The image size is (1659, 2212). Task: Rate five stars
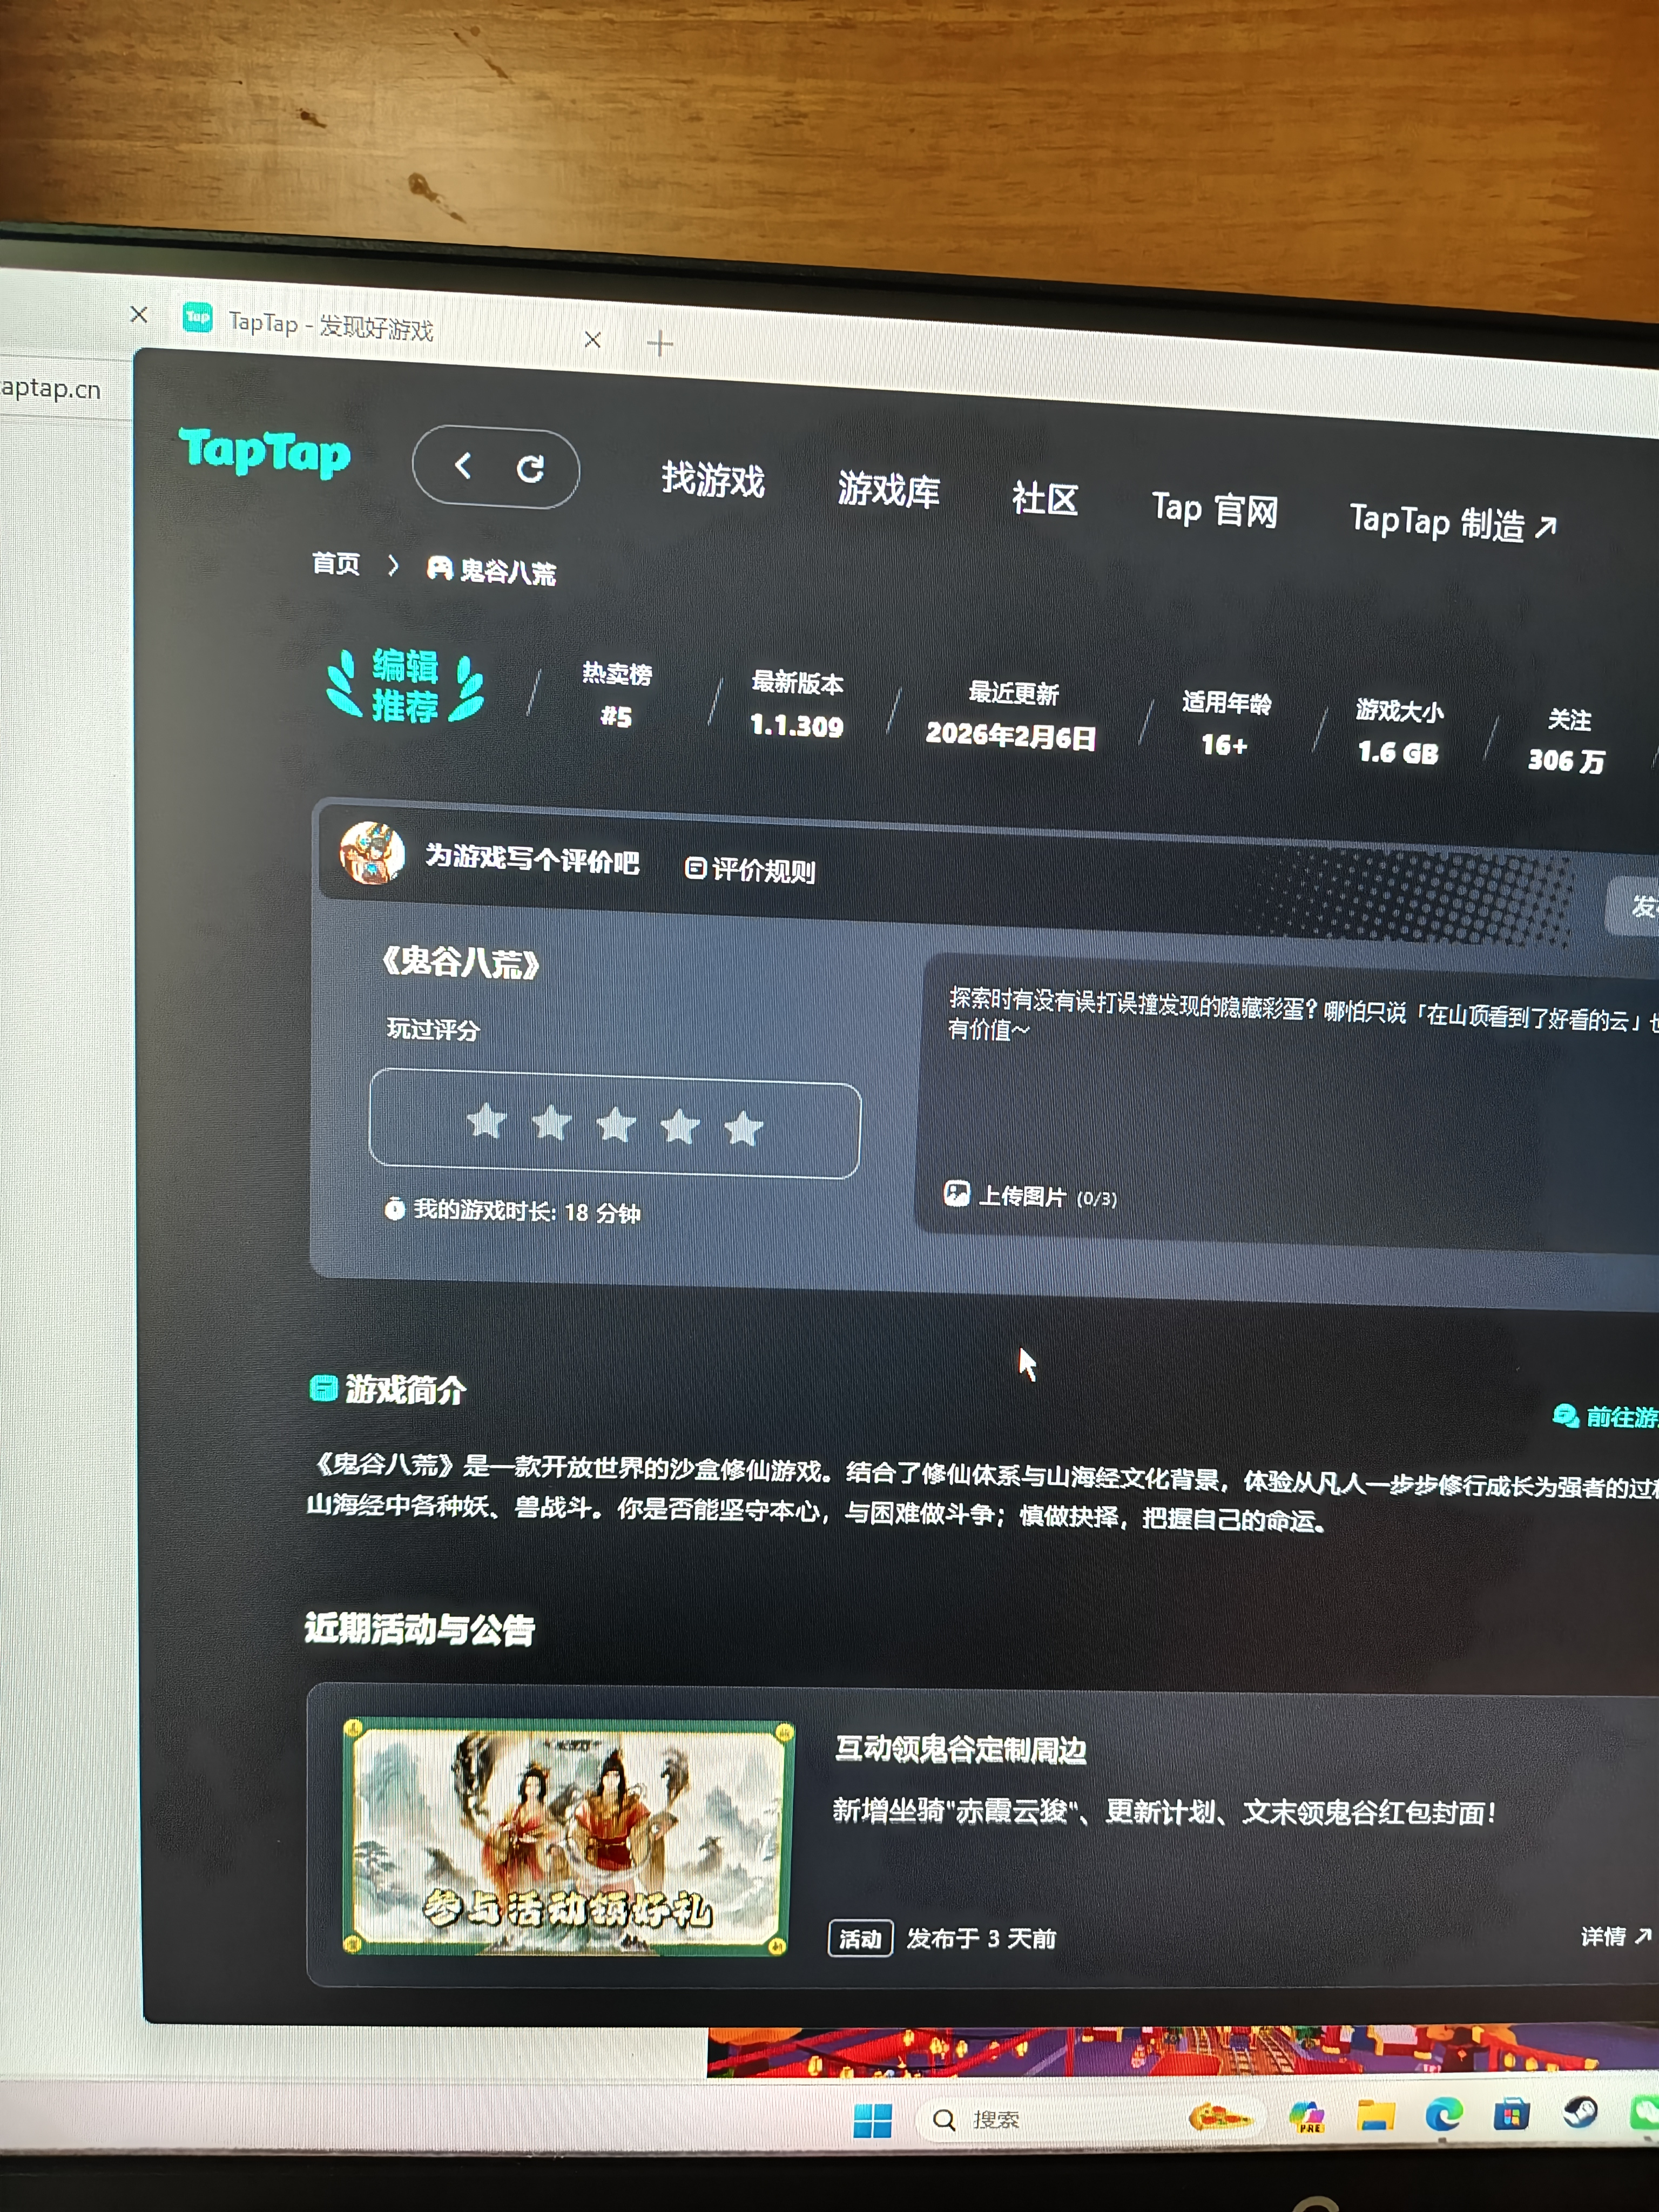pos(744,1129)
